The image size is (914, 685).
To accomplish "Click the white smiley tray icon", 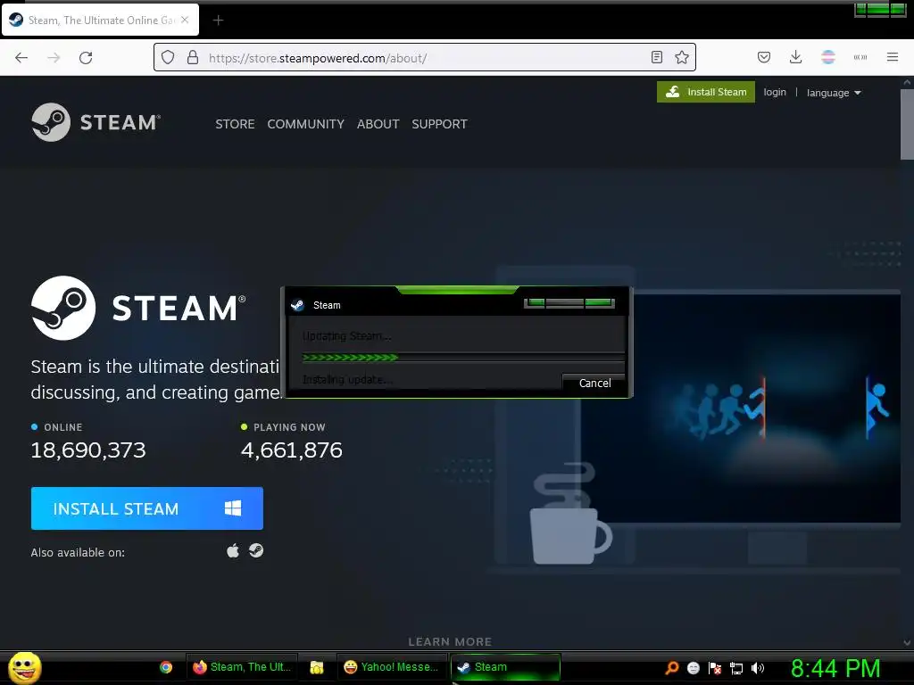I will [693, 668].
